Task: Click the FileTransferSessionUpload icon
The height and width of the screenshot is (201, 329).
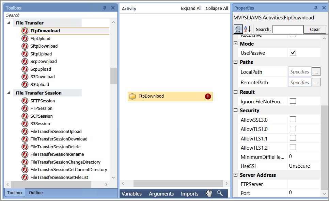Action: pyautogui.click(x=25, y=131)
